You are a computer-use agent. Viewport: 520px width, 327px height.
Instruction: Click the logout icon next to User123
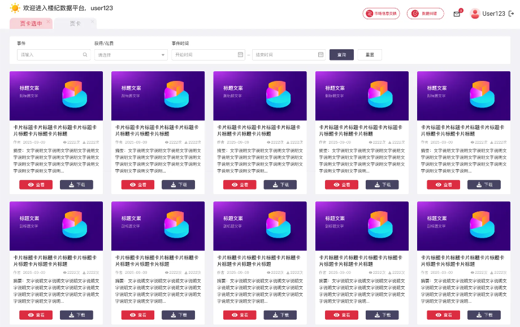click(510, 14)
